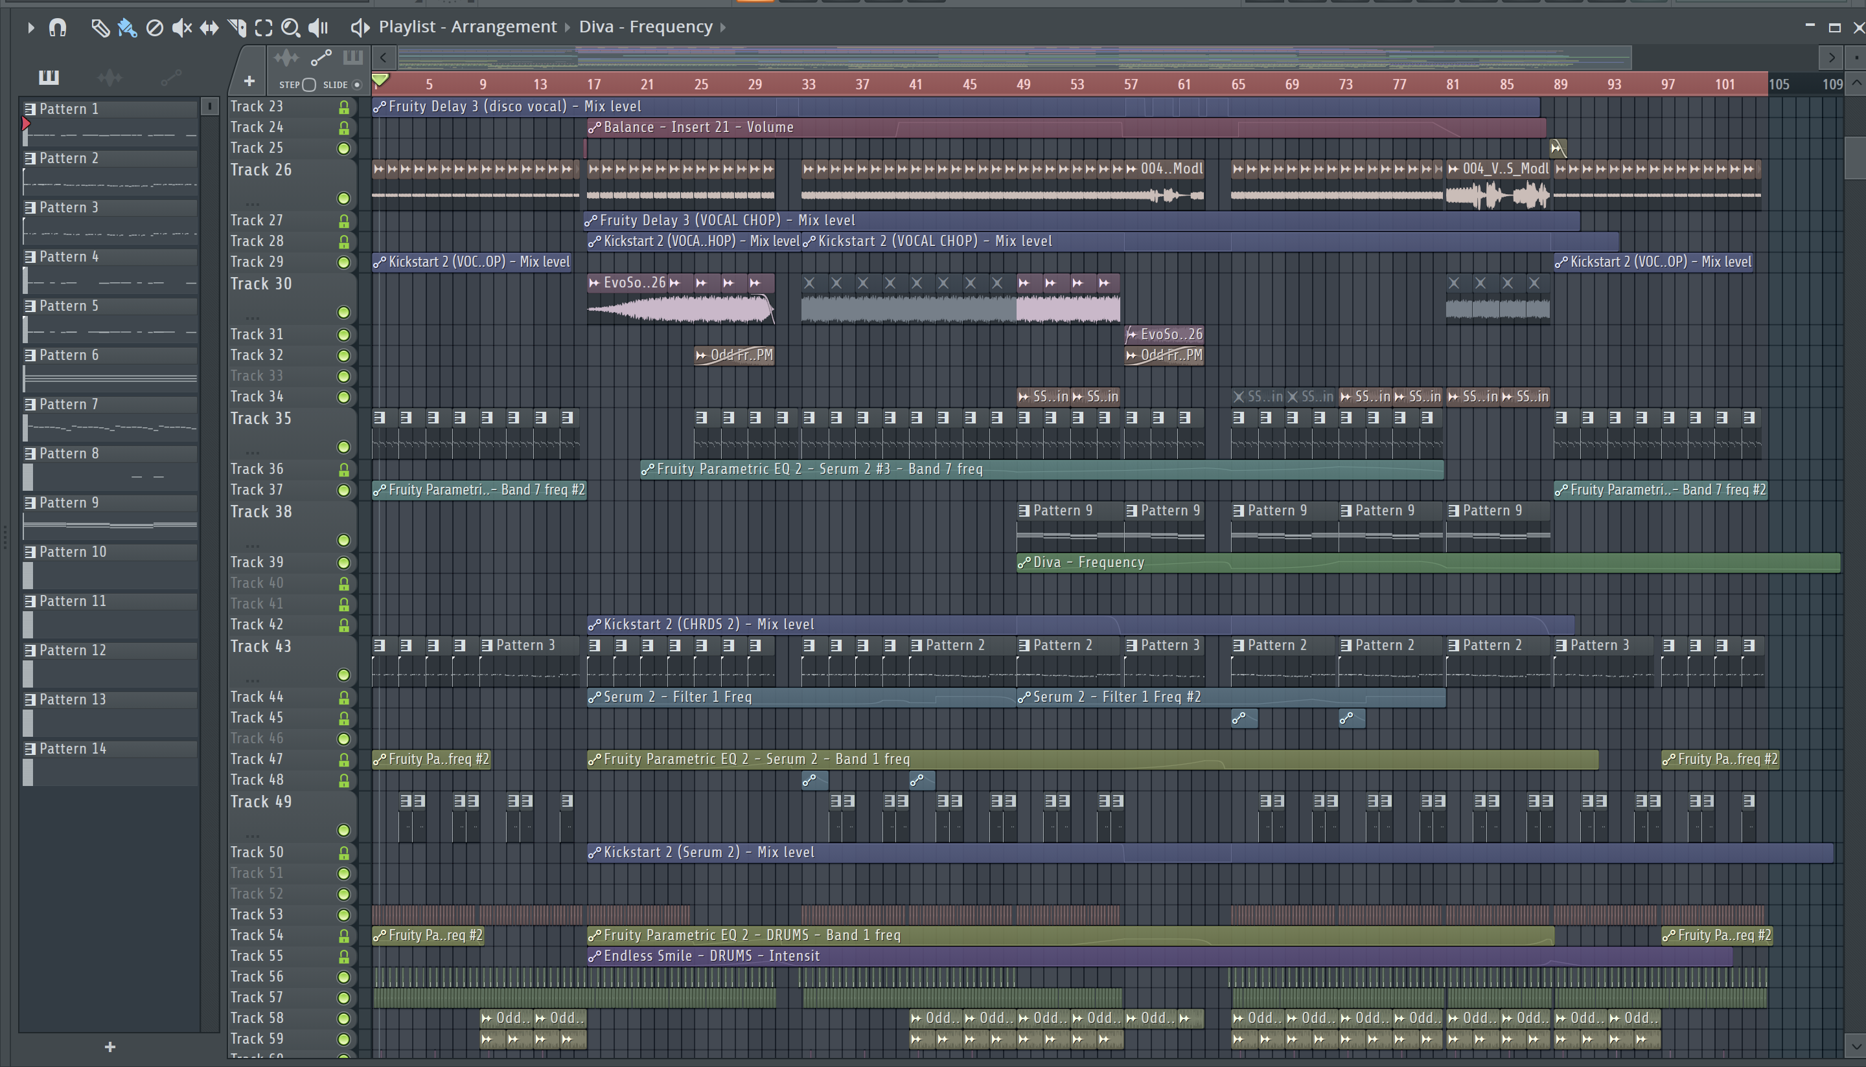
Task: Click the pattern picker scrollbar handle
Action: click(210, 107)
